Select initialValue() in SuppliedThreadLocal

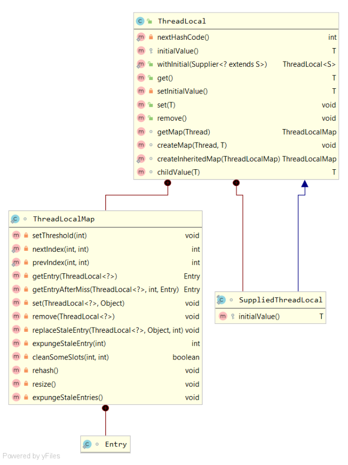[270, 317]
